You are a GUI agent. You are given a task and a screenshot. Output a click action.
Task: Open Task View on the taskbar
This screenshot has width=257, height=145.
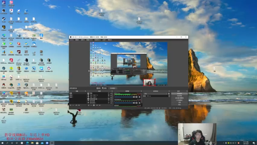point(17,143)
